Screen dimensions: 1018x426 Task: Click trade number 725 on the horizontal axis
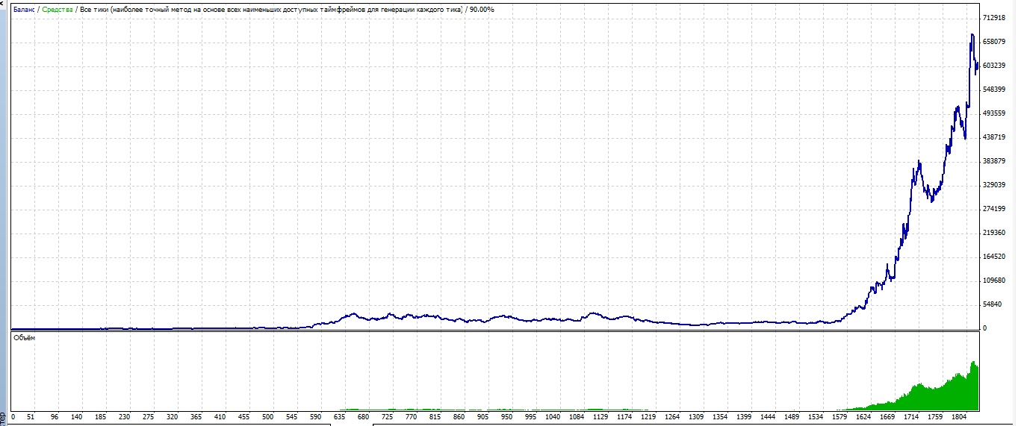click(388, 418)
